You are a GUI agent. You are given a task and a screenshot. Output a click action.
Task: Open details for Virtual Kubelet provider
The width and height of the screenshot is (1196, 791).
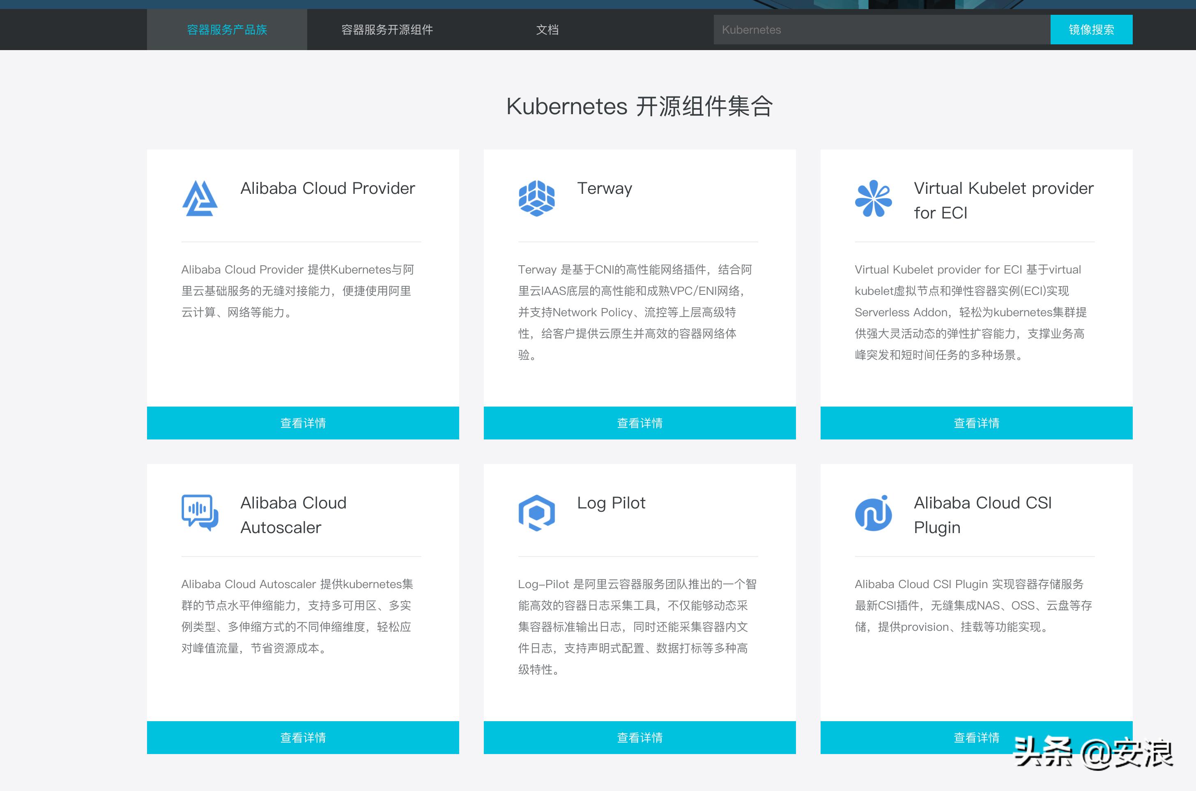(976, 423)
